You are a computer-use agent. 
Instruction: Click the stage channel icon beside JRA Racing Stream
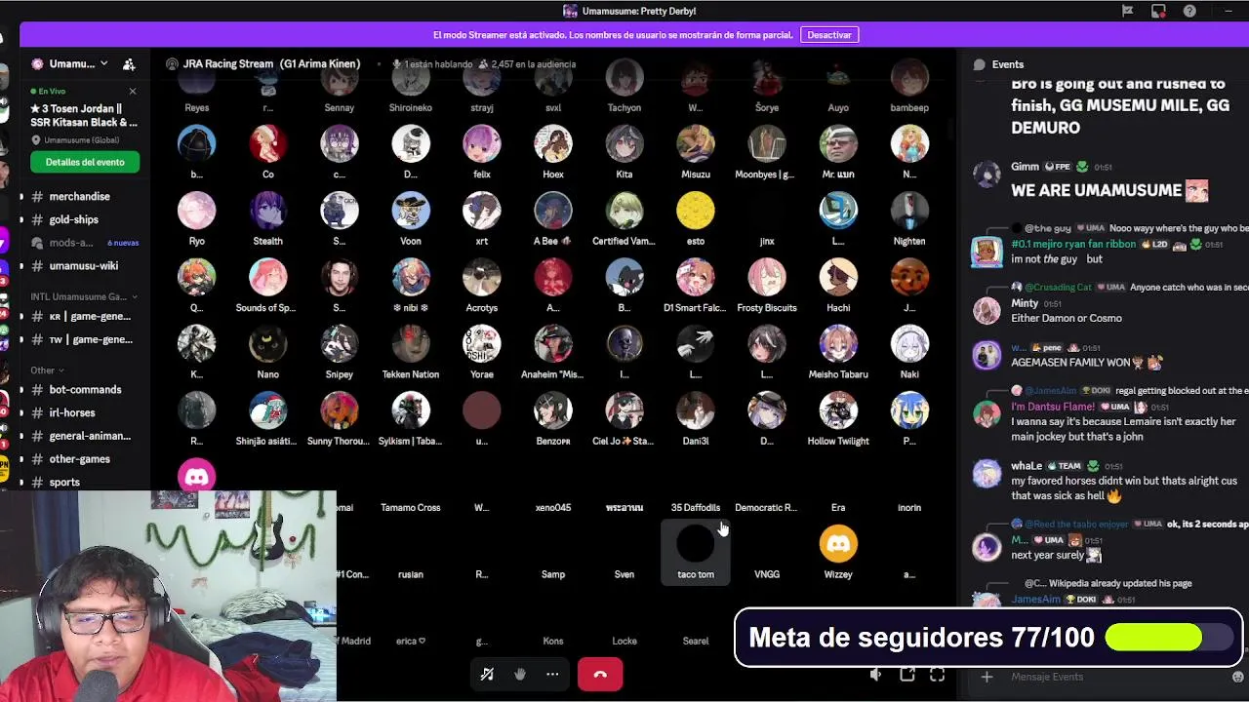pyautogui.click(x=173, y=64)
